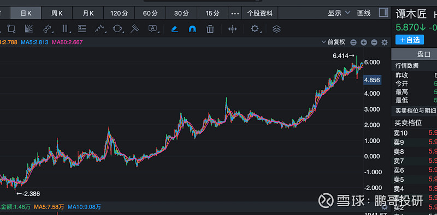Select the circle cycle drawing tool
This screenshot has height=215, width=437.
[x=117, y=29]
